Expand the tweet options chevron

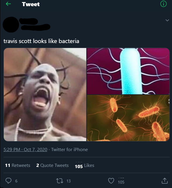tap(167, 20)
